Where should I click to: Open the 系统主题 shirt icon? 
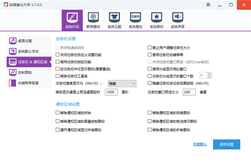[115, 17]
